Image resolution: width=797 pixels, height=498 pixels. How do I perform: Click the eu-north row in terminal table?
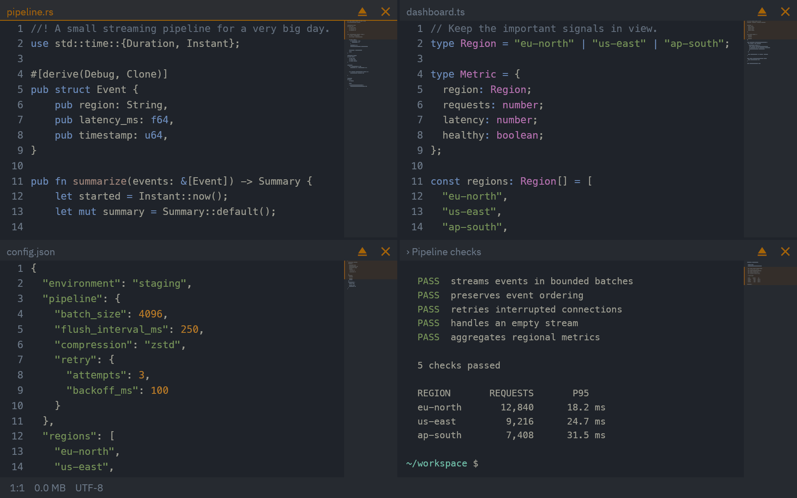tap(511, 408)
